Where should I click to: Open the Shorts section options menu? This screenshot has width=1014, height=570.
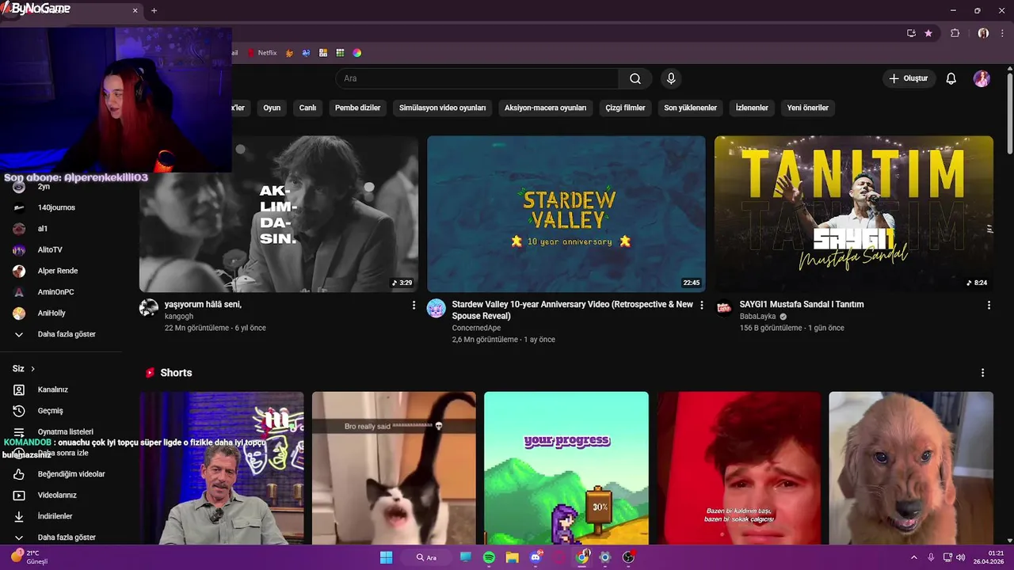coord(982,373)
